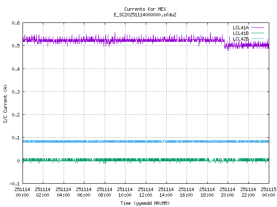The image size is (277, 207).
Task: Click the 251114 12:00 time tick label
Action: (x=145, y=192)
